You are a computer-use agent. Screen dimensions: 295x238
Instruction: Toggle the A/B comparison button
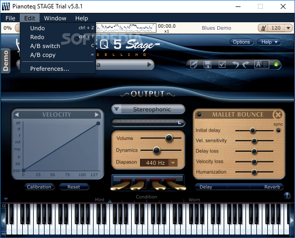pyautogui.click(x=261, y=64)
